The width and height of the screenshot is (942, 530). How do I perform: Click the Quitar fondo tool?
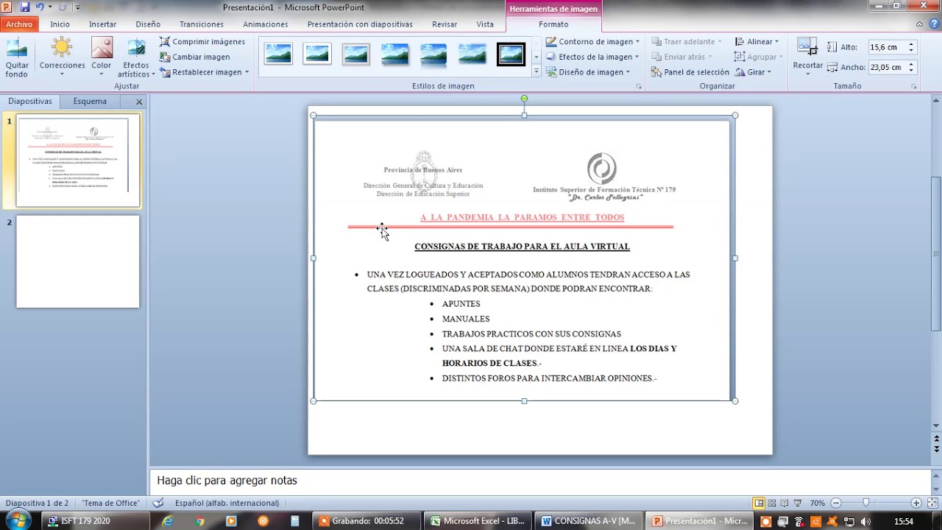pos(16,57)
